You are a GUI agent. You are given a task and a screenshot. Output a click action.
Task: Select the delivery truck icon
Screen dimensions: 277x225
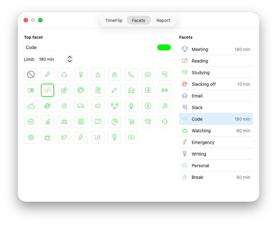81,106
